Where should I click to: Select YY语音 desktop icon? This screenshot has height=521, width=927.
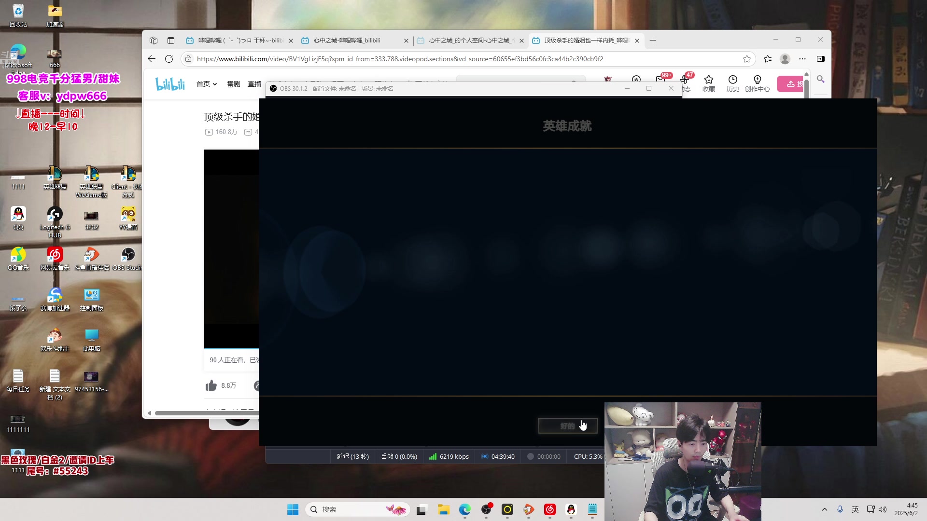[128, 218]
